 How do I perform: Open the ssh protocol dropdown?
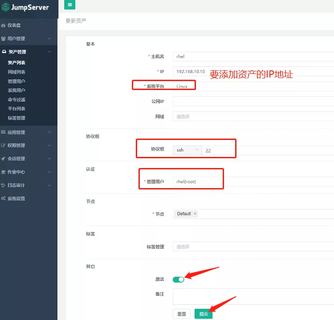[x=187, y=150]
